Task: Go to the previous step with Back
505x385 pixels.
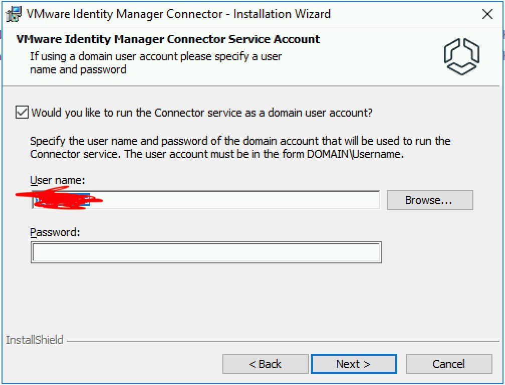Action: (x=266, y=364)
